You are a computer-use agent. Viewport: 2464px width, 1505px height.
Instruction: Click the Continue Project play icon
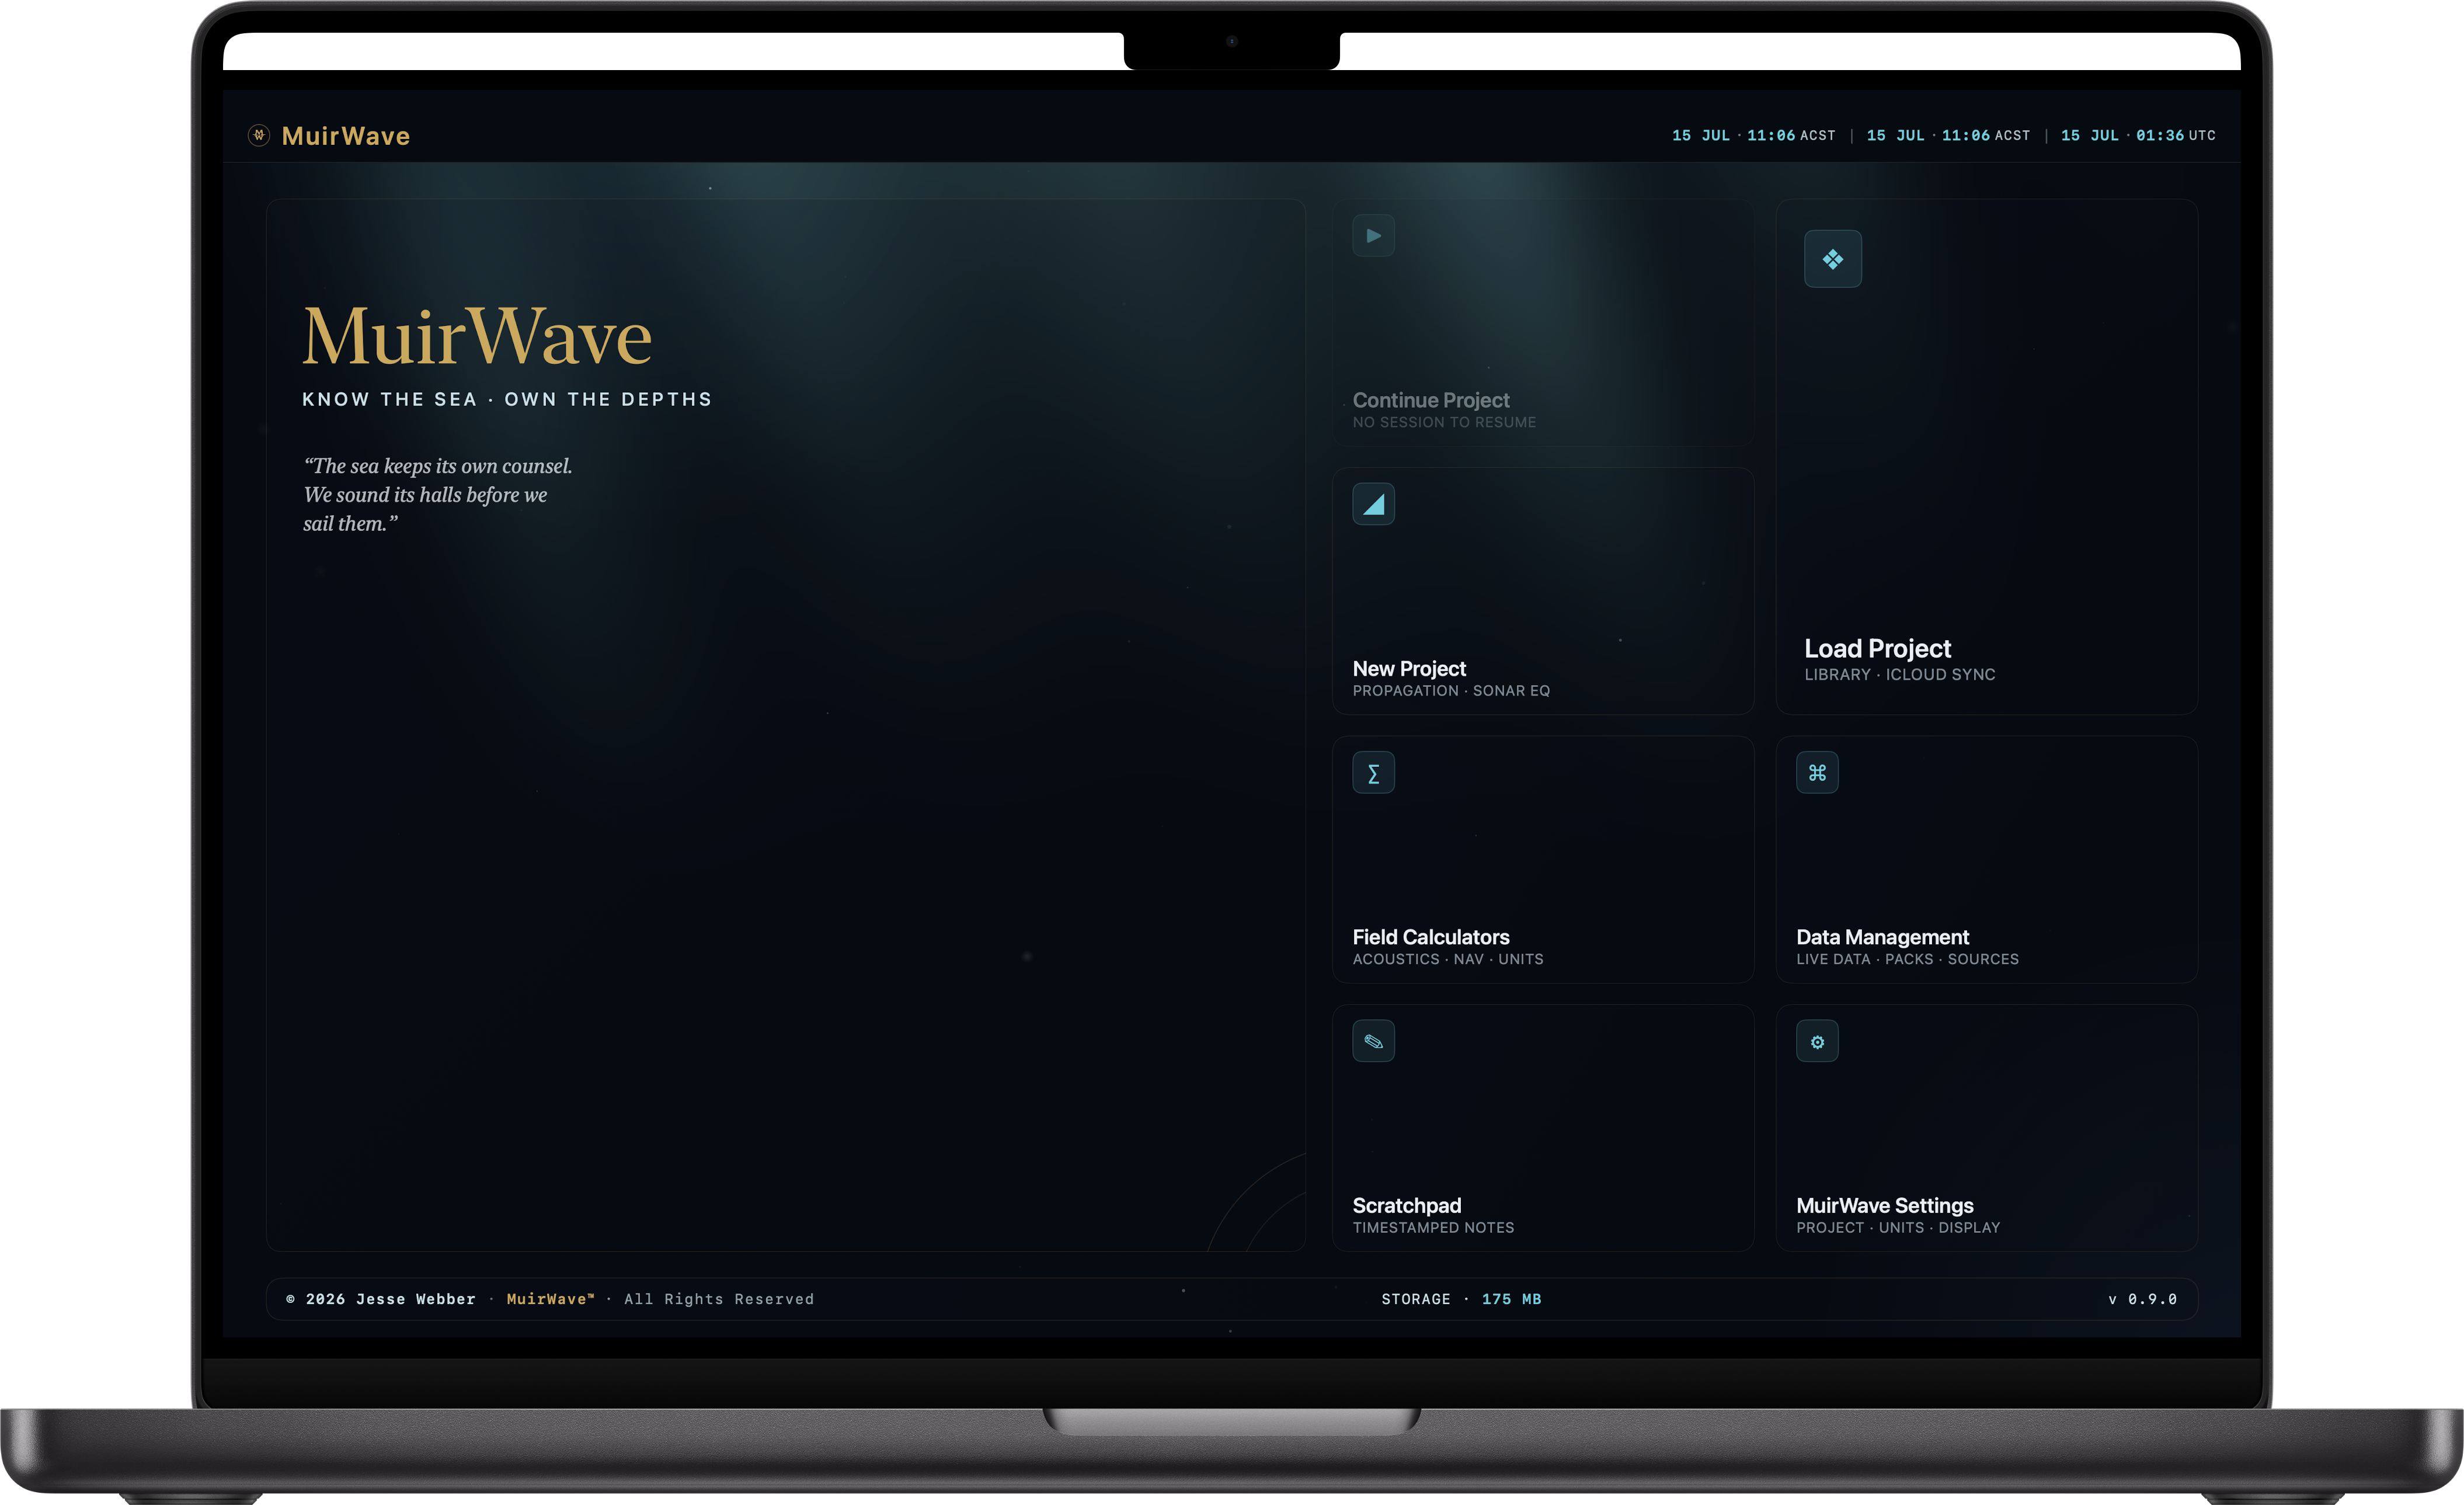tap(1373, 236)
